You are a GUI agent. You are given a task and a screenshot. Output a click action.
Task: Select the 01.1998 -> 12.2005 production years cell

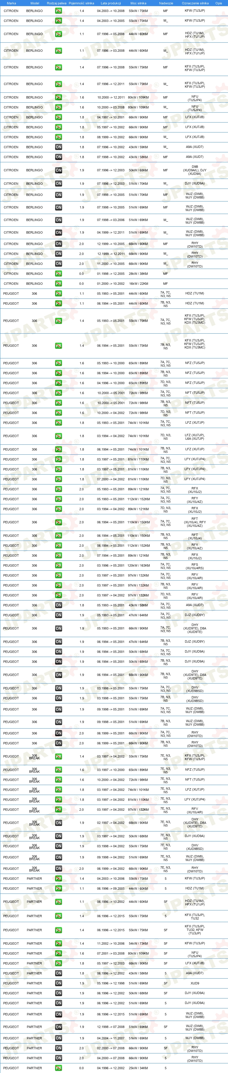(111, 274)
